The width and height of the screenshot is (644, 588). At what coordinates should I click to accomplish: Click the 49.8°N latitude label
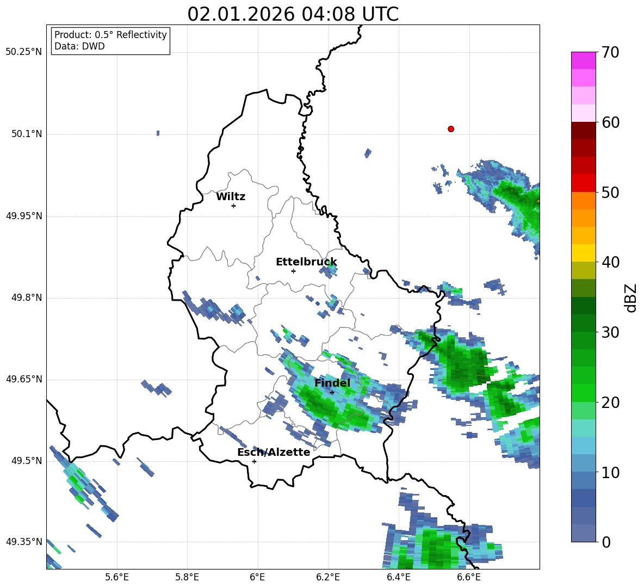click(x=27, y=298)
